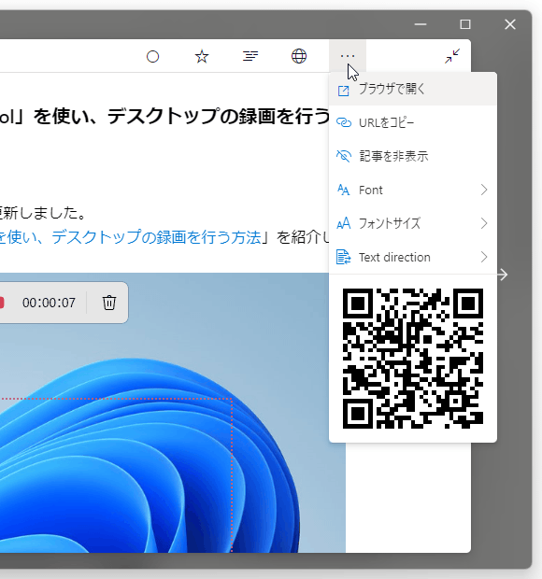
Task: Click the font size AA icon
Action: 344,223
